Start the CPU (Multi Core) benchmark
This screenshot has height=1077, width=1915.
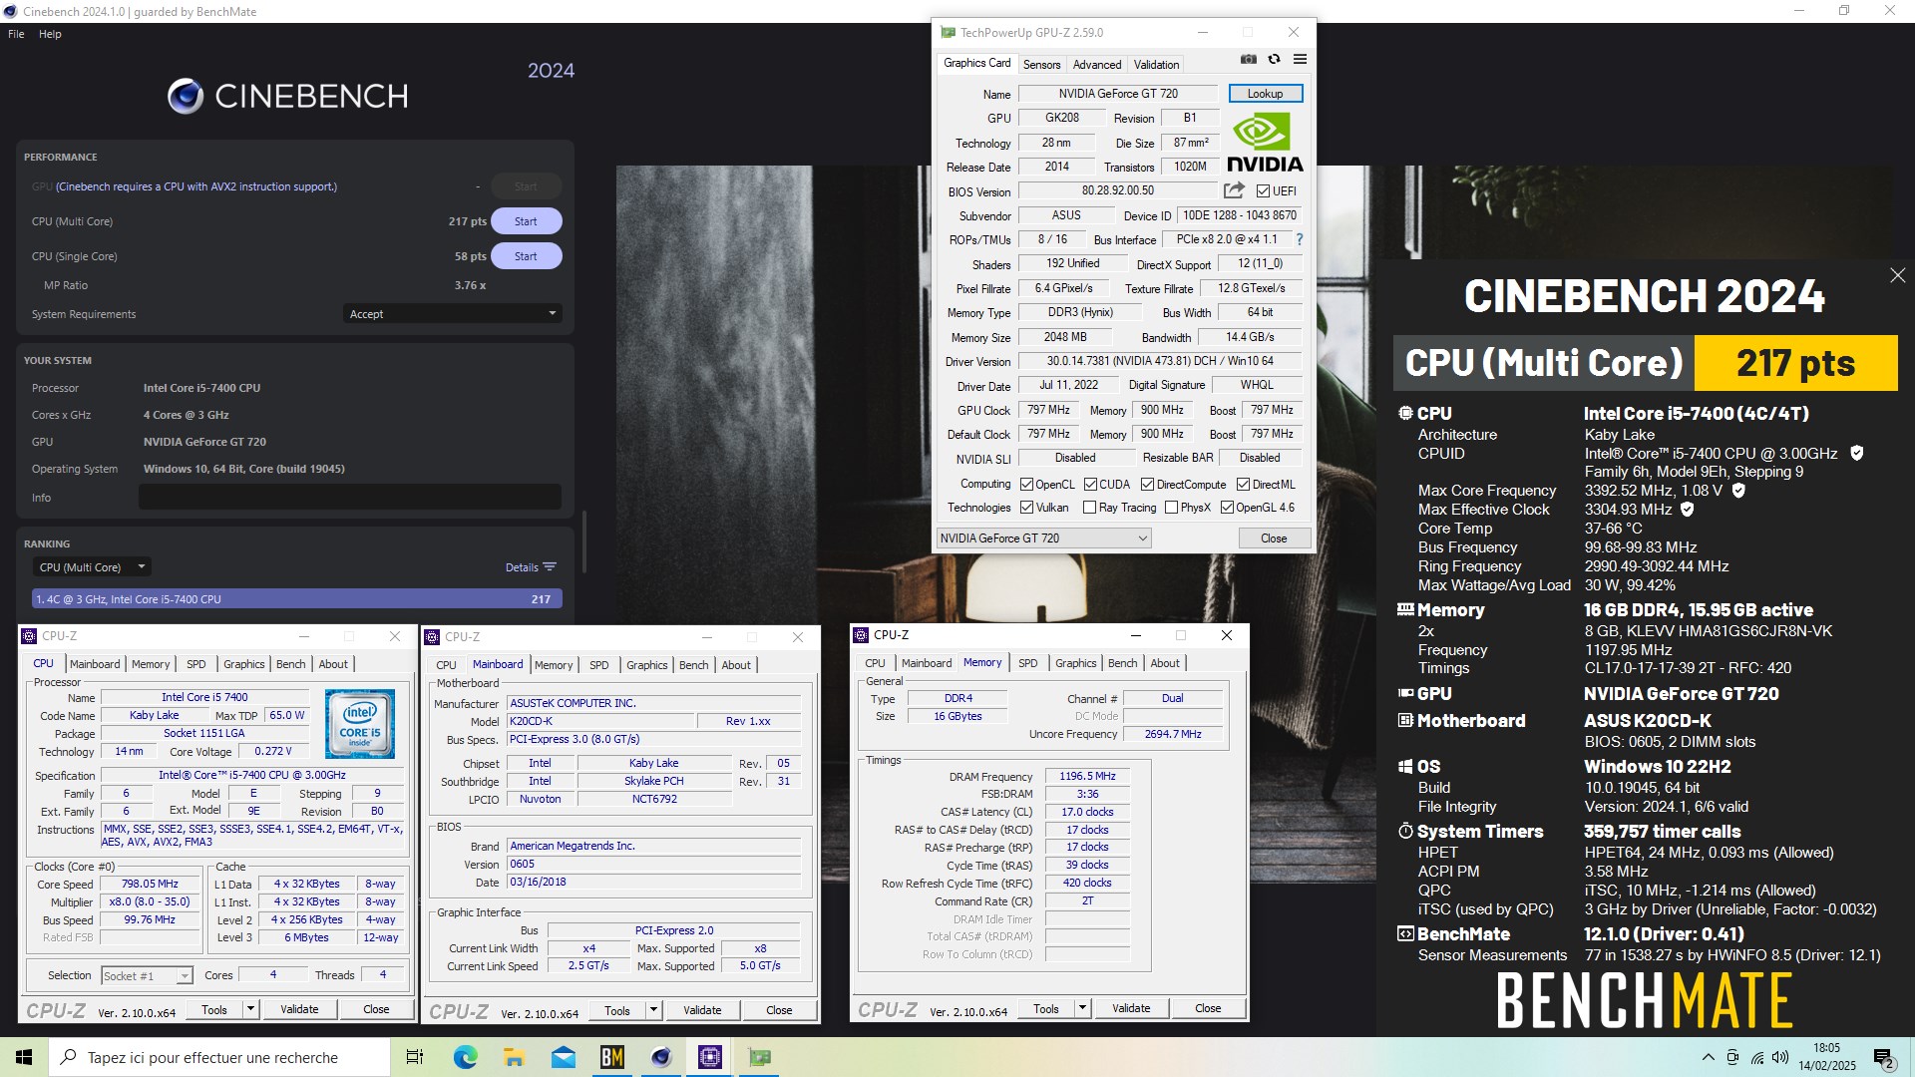[526, 221]
